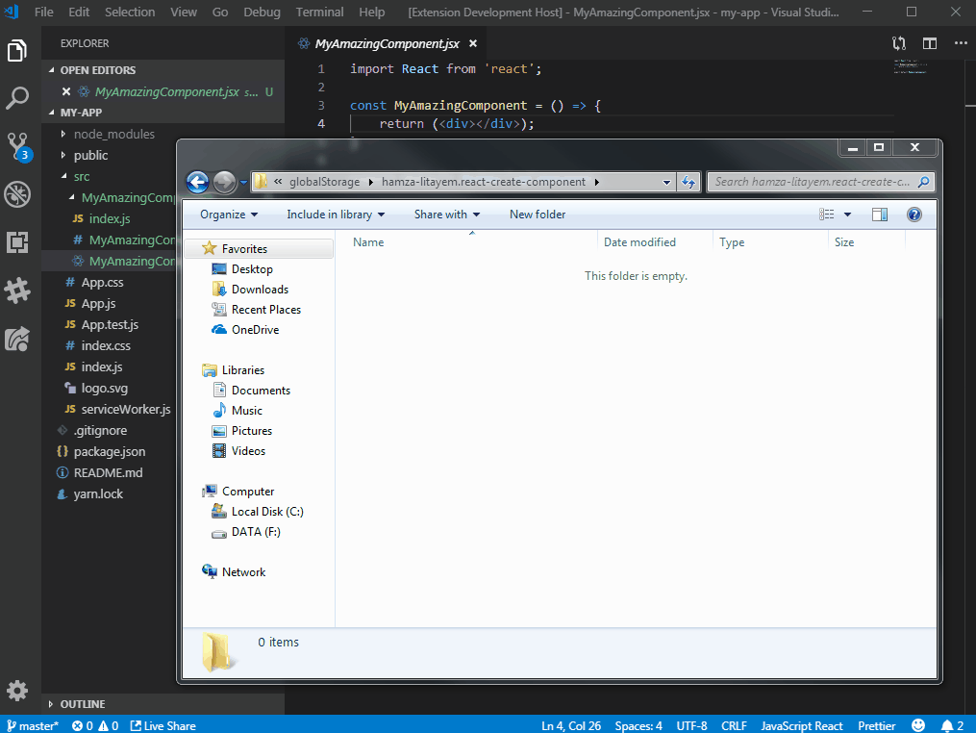976x733 pixels.
Task: Click the Forward arrow in Explorer window
Action: pyautogui.click(x=224, y=182)
